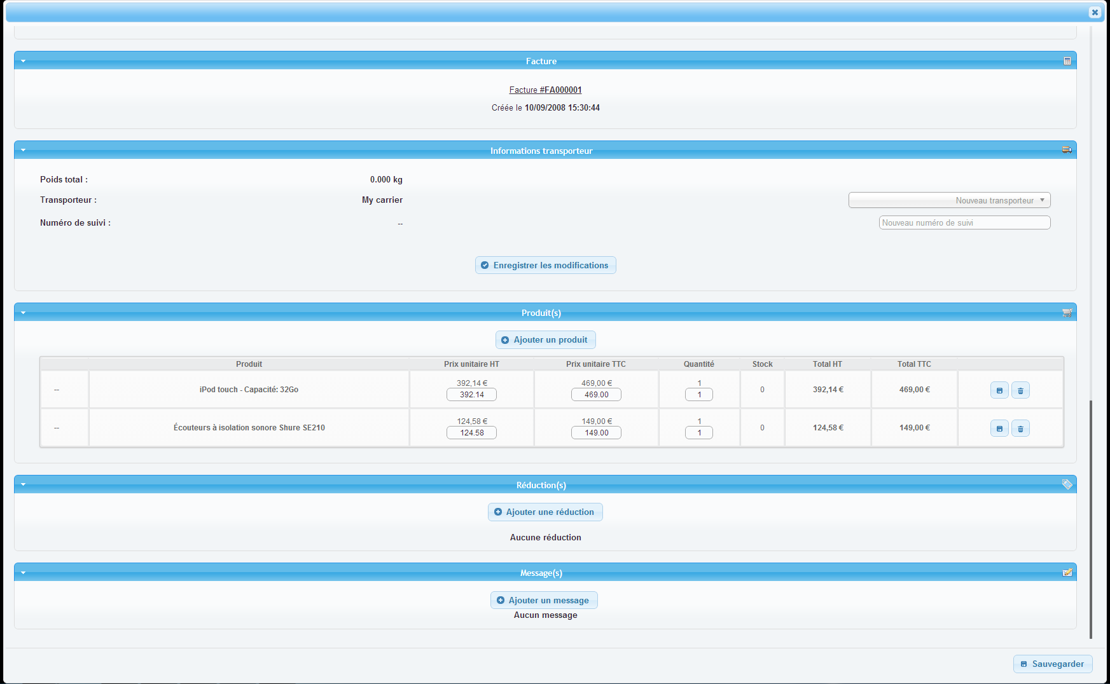
Task: Click Ajouter une réduction button
Action: [545, 512]
